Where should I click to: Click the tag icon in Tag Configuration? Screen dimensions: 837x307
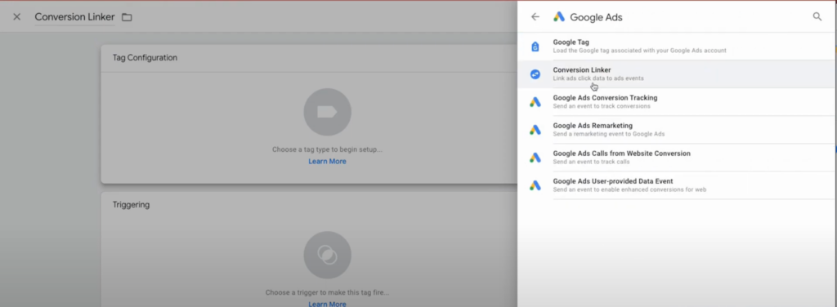(327, 112)
